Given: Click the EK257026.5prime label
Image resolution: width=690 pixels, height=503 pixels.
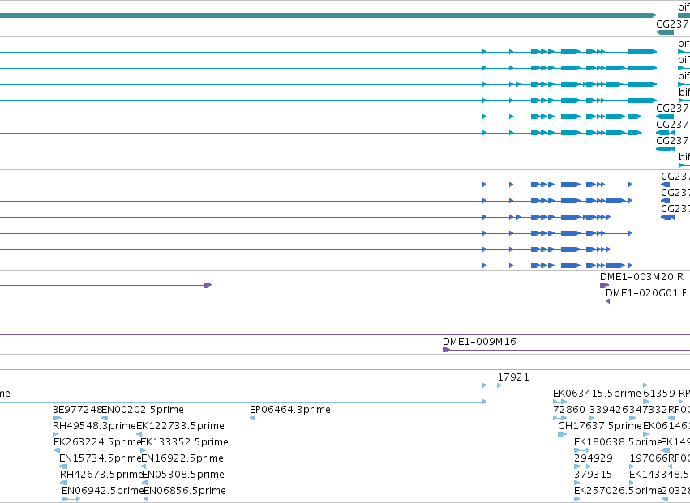Looking at the screenshot, I should [618, 491].
